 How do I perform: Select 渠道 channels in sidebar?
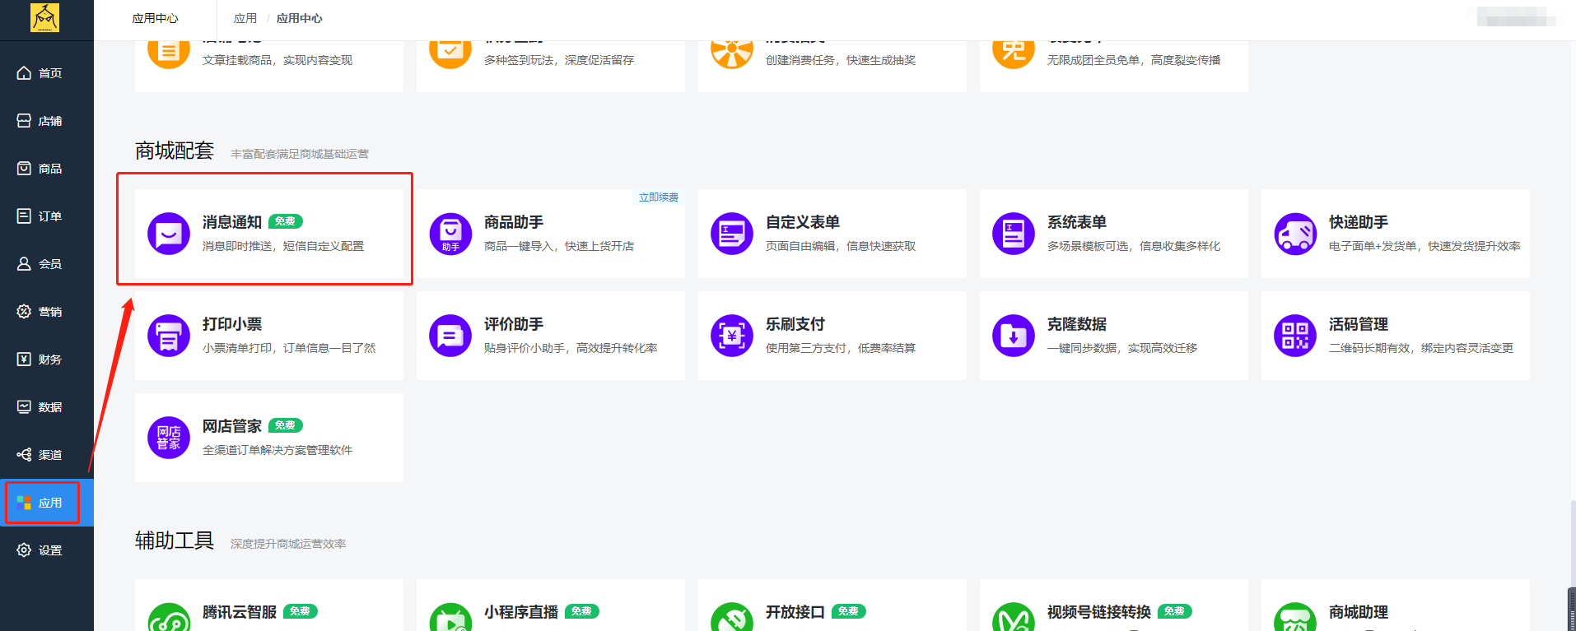(47, 455)
